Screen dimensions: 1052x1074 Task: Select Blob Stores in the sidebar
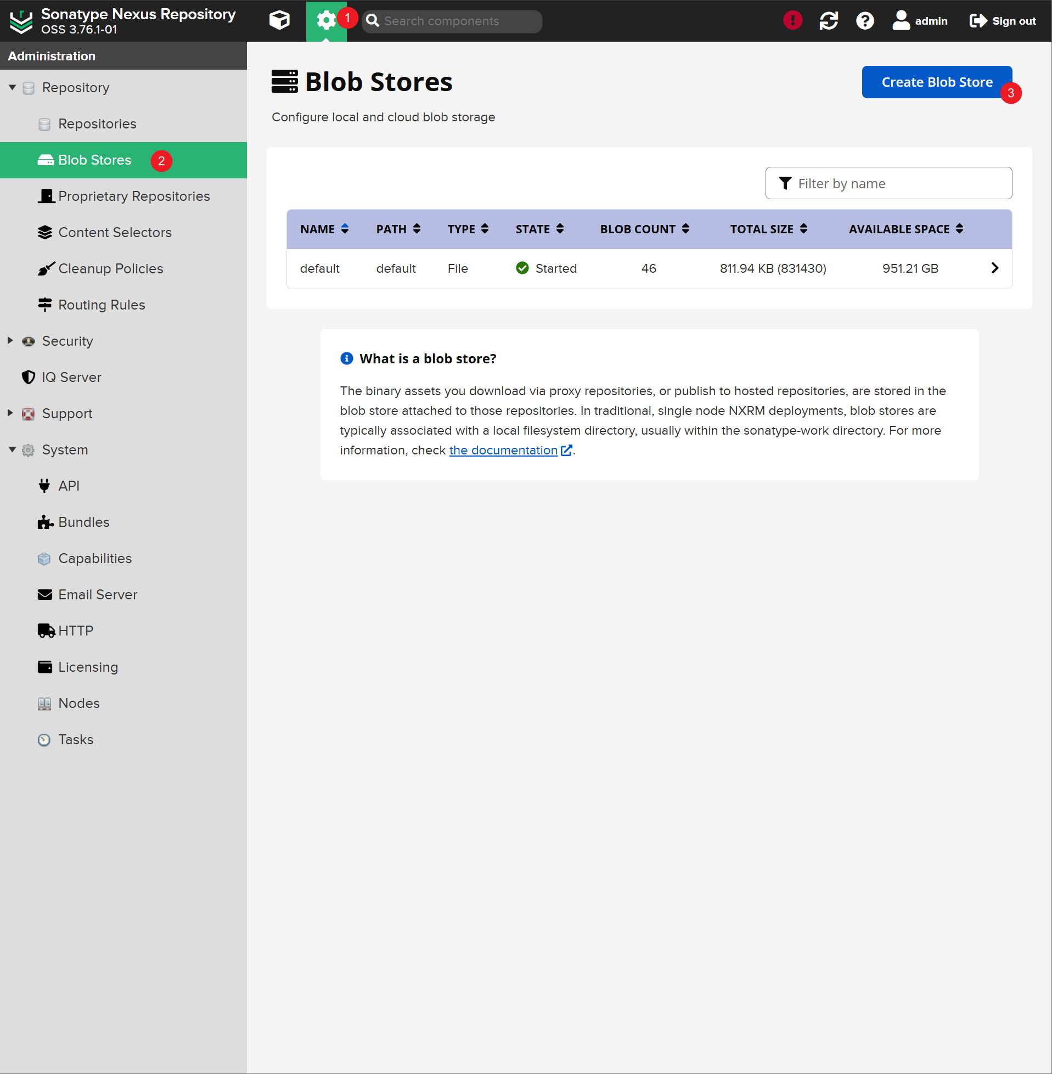pyautogui.click(x=123, y=160)
